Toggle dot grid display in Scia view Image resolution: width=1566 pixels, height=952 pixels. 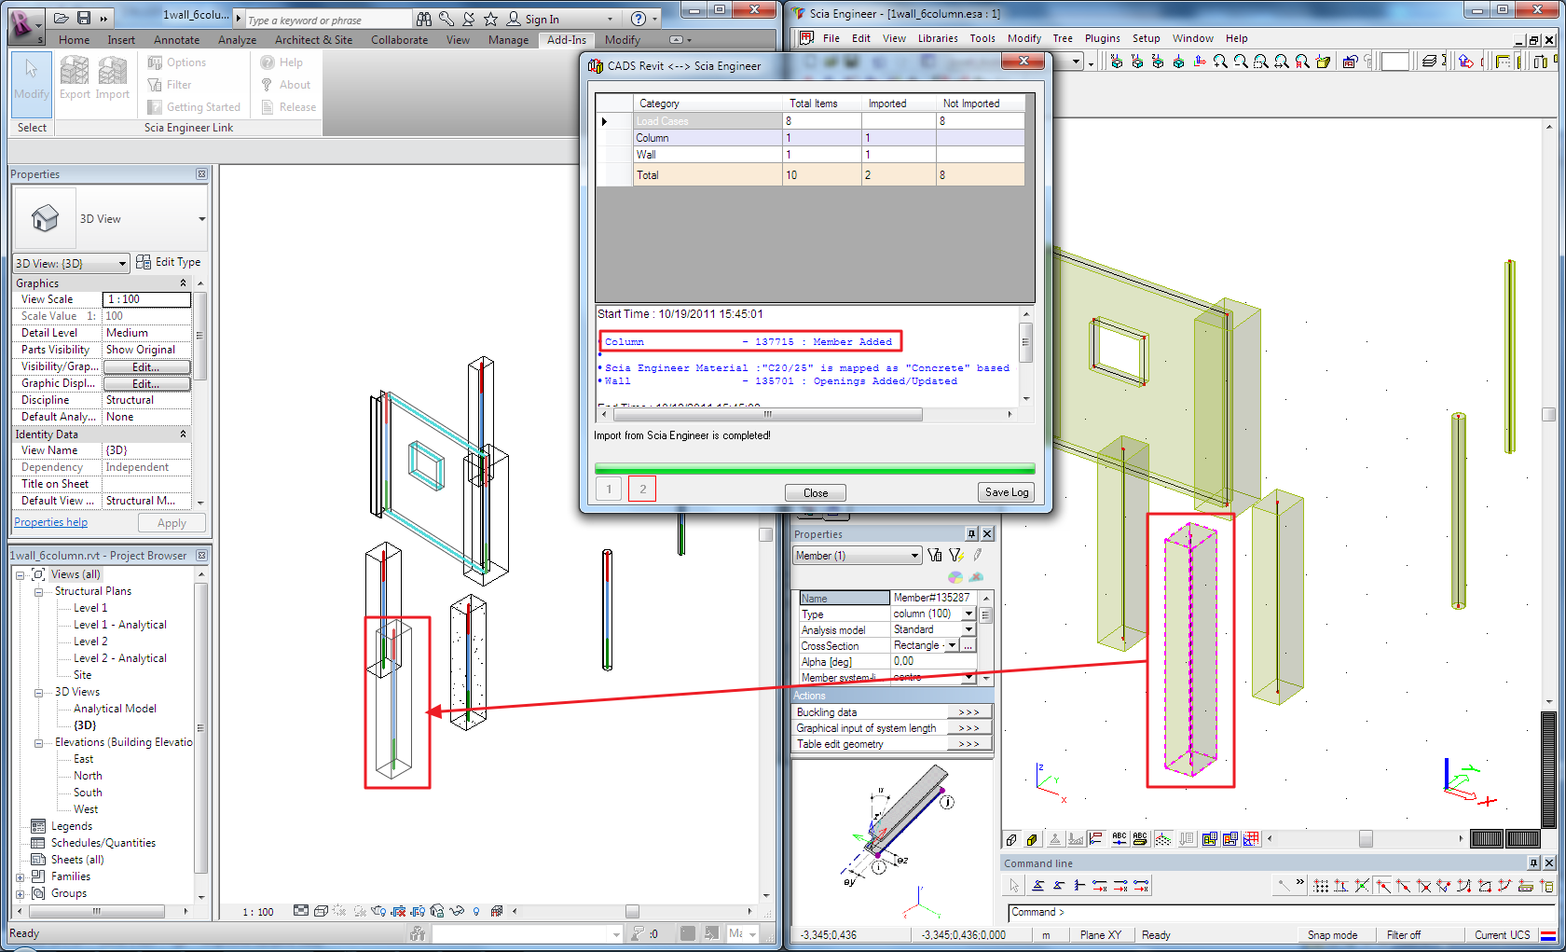tap(1163, 839)
